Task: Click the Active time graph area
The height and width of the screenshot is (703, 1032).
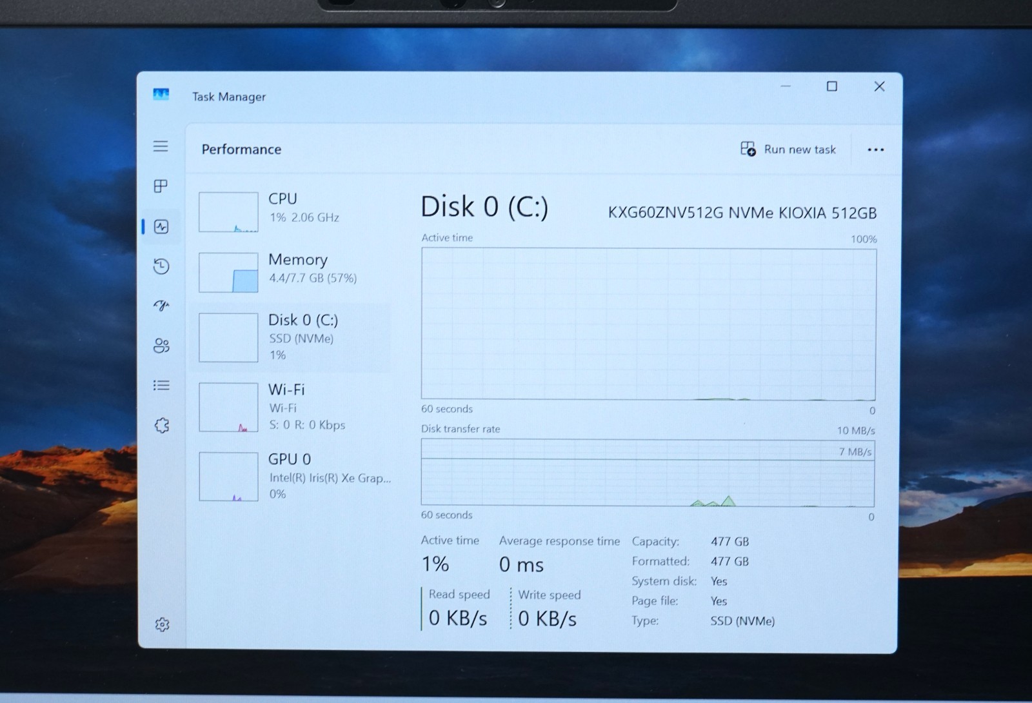Action: [648, 324]
